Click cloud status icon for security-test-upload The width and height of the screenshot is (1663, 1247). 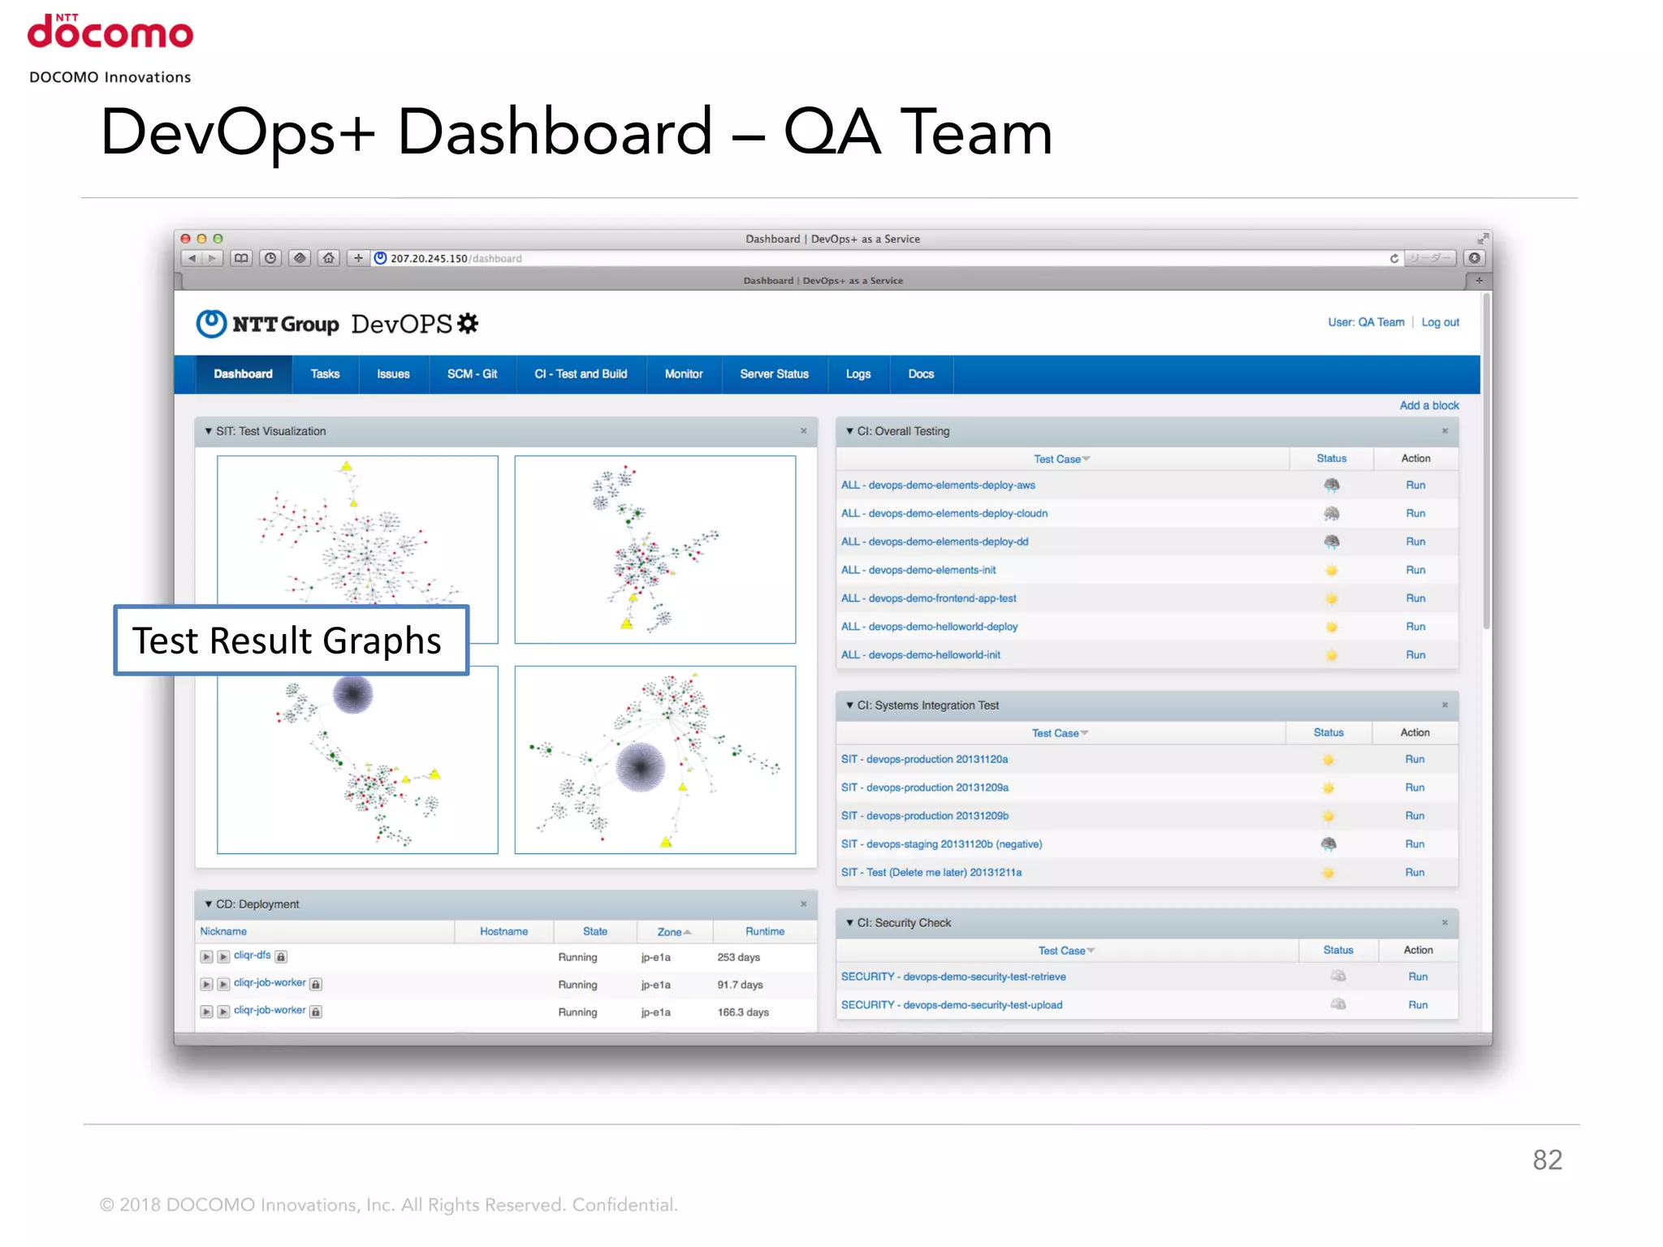pos(1338,1005)
